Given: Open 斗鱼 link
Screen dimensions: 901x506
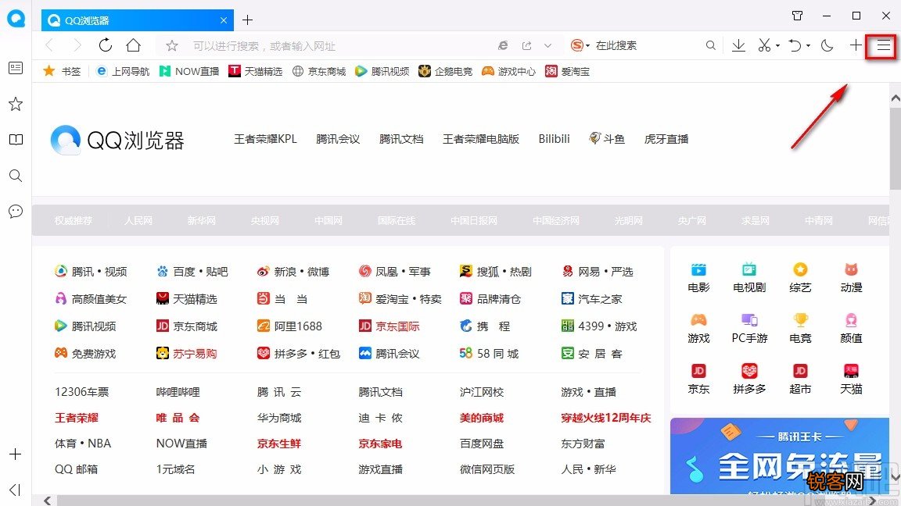Looking at the screenshot, I should click(x=607, y=139).
